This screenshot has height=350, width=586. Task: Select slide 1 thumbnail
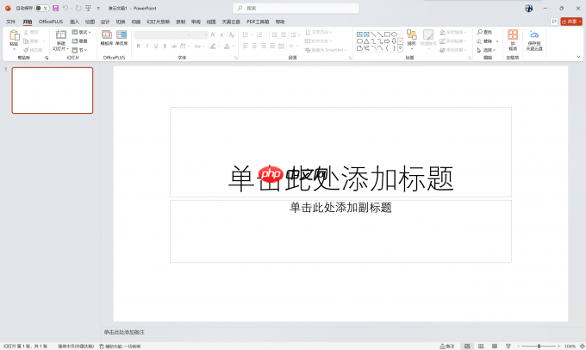coord(53,91)
